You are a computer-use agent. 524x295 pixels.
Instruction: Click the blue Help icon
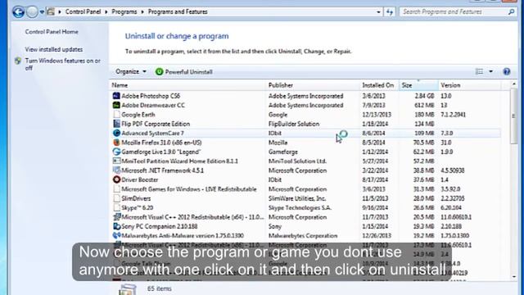[x=507, y=71]
